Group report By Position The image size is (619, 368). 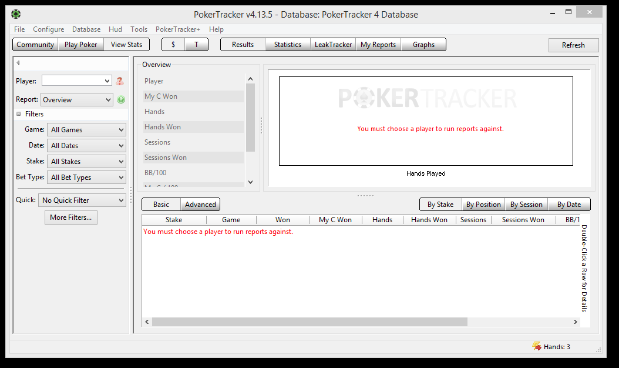(483, 205)
